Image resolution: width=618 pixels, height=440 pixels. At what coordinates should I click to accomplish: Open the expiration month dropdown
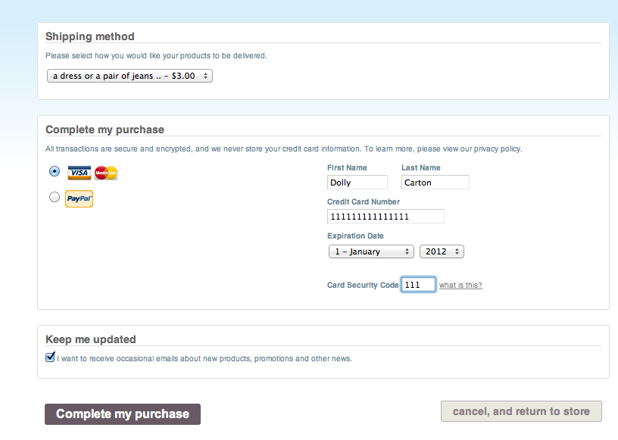click(x=371, y=251)
